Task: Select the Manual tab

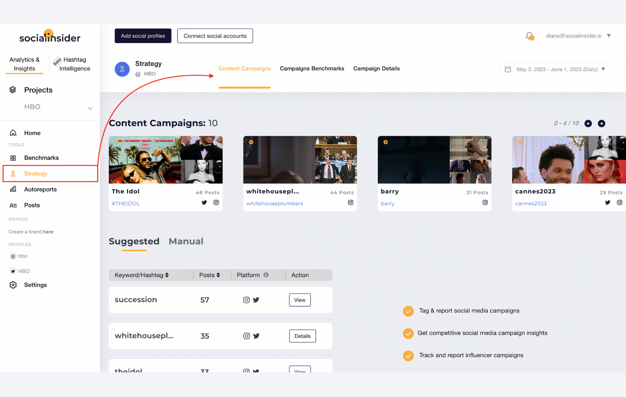Action: coord(186,241)
